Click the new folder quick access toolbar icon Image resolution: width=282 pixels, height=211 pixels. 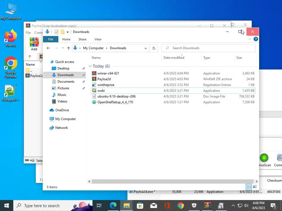[63, 32]
